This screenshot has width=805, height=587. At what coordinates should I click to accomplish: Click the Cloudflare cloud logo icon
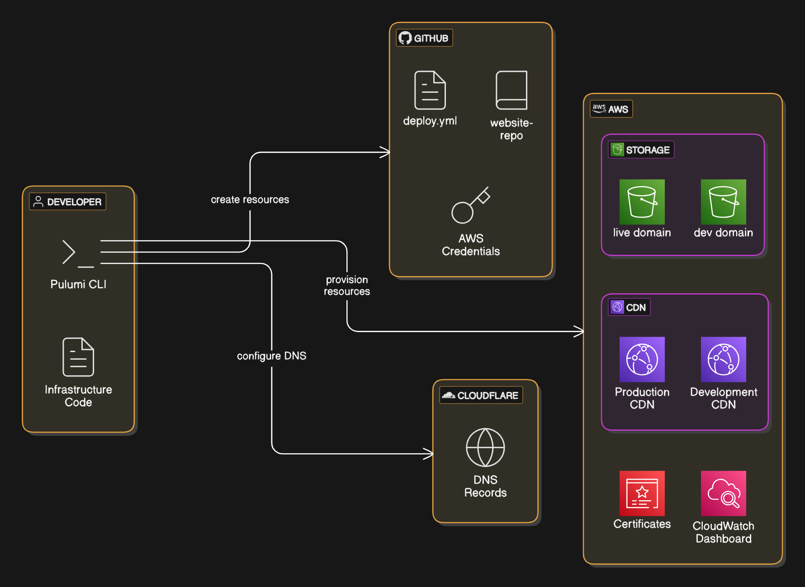click(448, 396)
